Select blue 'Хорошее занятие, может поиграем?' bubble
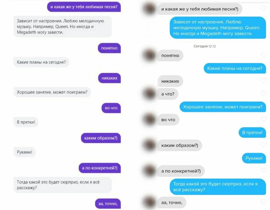 click(x=223, y=107)
